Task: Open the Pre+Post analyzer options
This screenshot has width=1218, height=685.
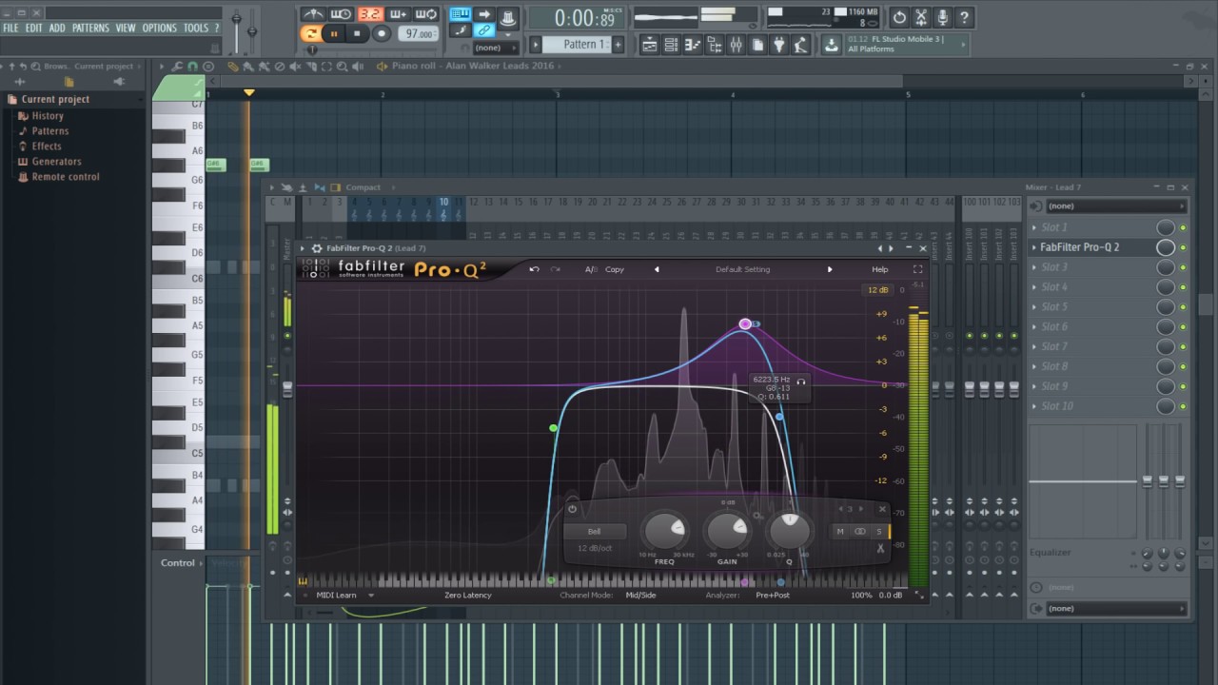Action: pyautogui.click(x=773, y=596)
